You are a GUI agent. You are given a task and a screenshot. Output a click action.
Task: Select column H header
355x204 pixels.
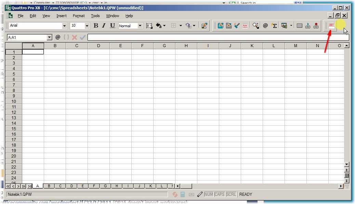[186, 46]
